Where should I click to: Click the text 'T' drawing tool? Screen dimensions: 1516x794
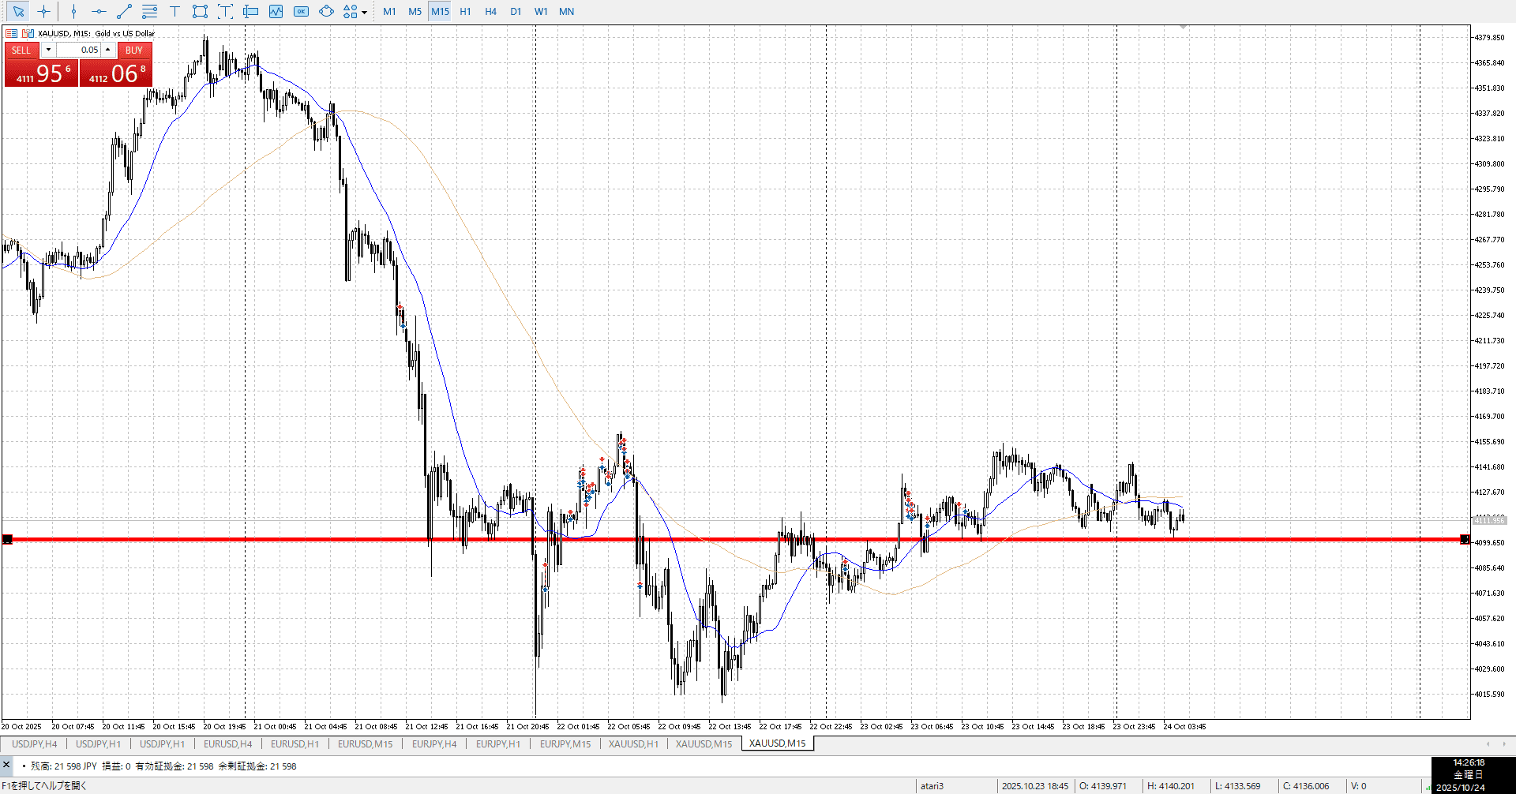174,11
